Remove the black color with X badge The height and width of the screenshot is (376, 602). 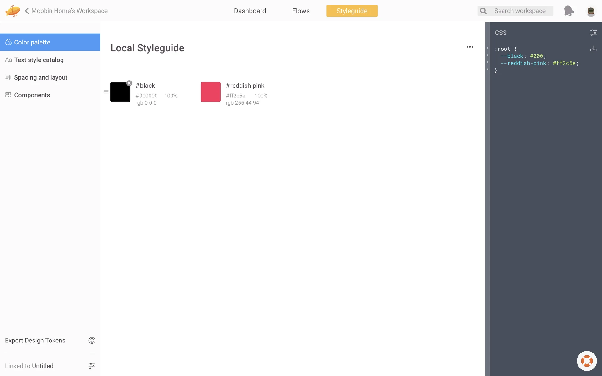129,83
